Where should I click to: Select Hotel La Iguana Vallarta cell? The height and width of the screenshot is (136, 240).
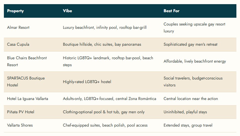(28, 99)
